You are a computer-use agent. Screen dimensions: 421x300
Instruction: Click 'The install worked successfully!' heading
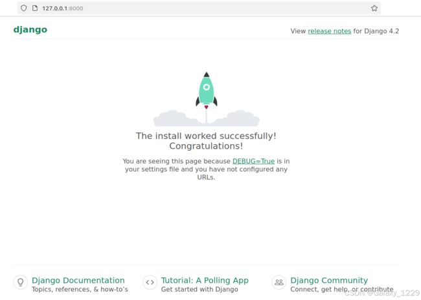tap(206, 136)
